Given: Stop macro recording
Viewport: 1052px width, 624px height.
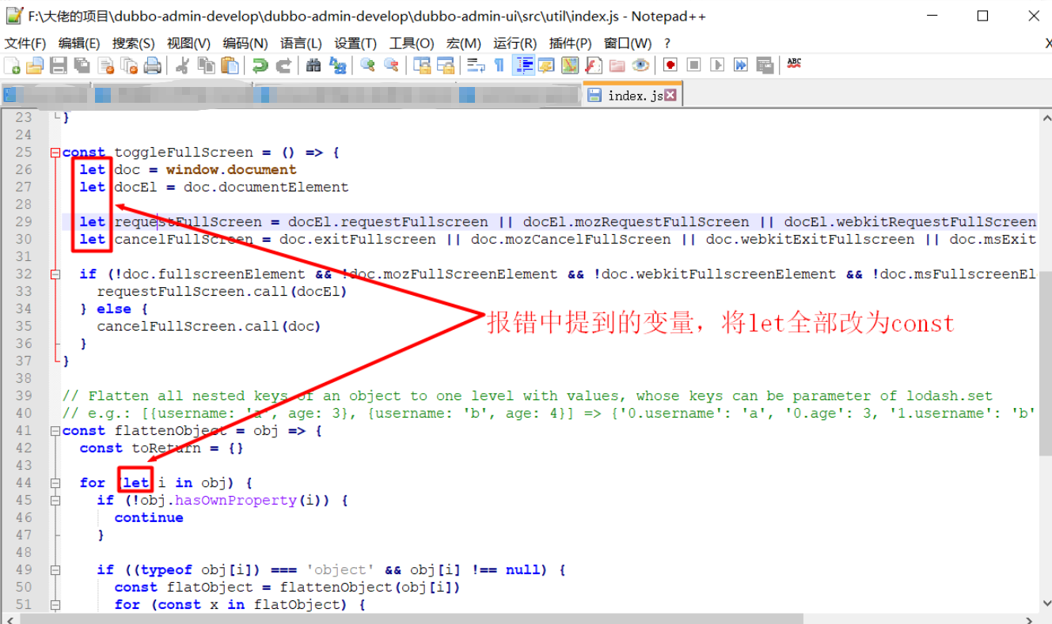Looking at the screenshot, I should tap(694, 65).
